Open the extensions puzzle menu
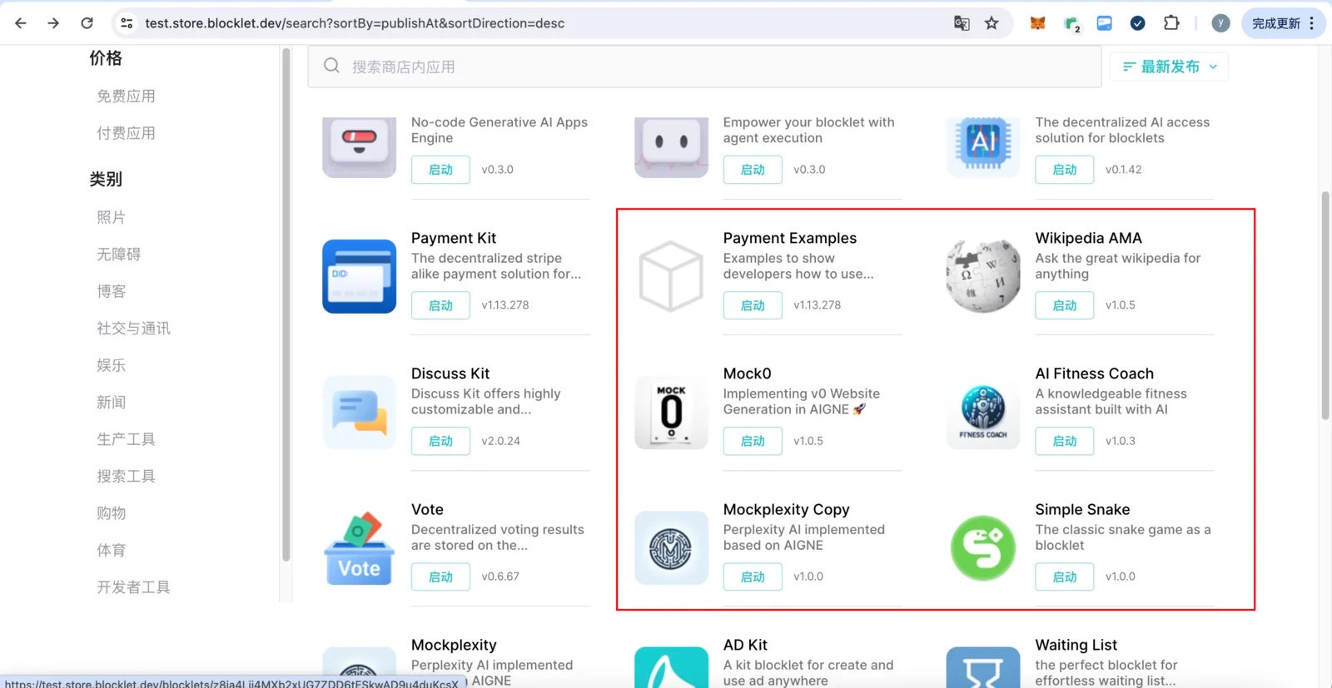 (1171, 23)
